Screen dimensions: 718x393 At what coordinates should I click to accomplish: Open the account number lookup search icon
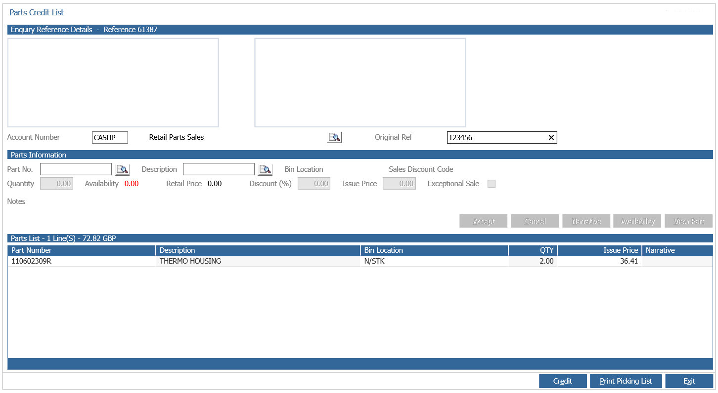point(334,137)
